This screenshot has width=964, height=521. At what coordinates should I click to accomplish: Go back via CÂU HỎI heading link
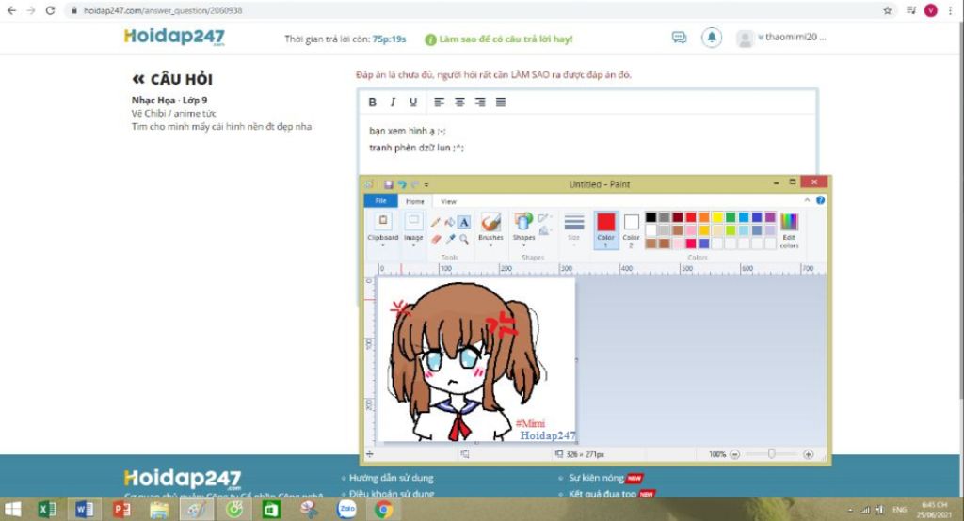[x=172, y=79]
